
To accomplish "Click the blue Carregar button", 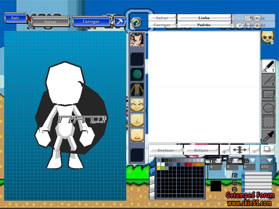I will click(92, 21).
